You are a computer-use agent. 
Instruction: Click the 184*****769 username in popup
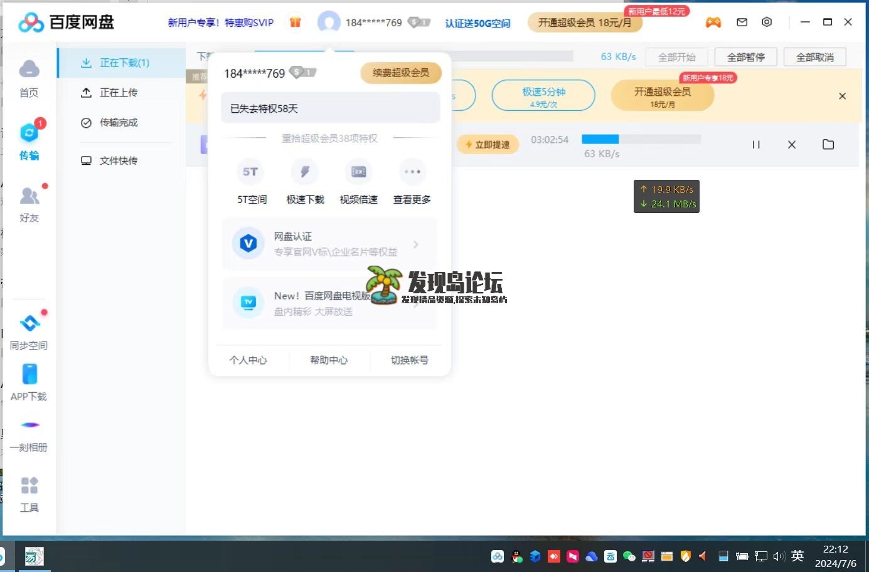coord(255,73)
